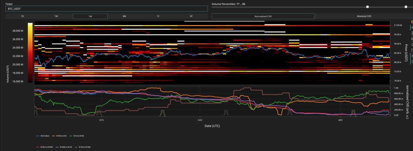The width and height of the screenshot is (413, 151).
Task: Click the 85.00 k price axis label
Action: (x=398, y=53)
